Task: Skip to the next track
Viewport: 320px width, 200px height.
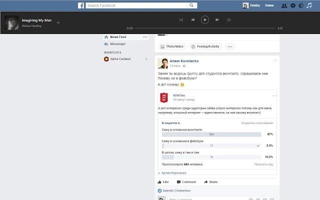Action: pos(217,19)
